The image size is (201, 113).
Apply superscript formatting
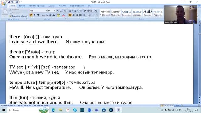(50, 15)
